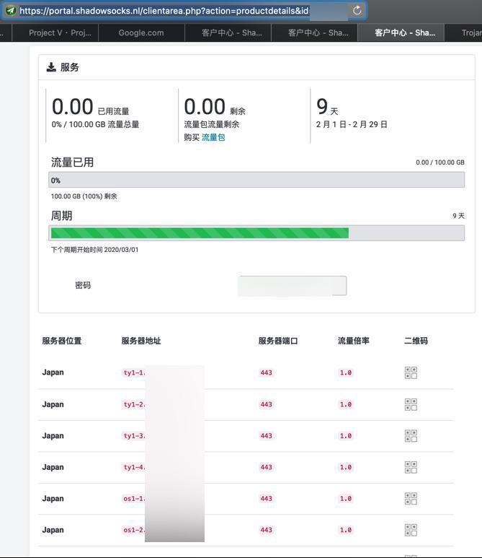
Task: Click rate 1.0 in ty1-2 row
Action: [x=346, y=404]
